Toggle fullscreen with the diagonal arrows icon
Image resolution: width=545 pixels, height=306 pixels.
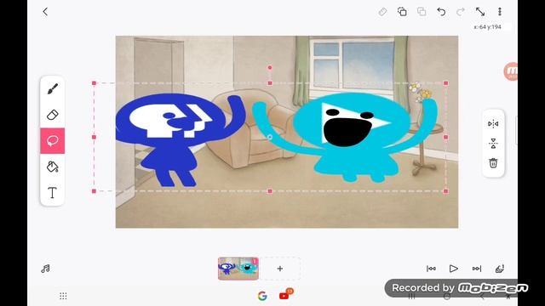480,12
